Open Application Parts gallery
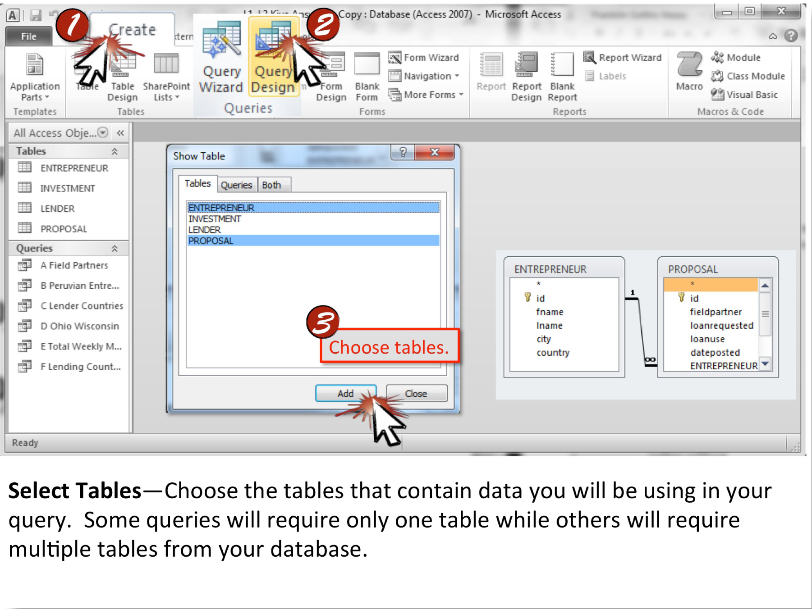Viewport: 812px width, 609px height. click(35, 77)
